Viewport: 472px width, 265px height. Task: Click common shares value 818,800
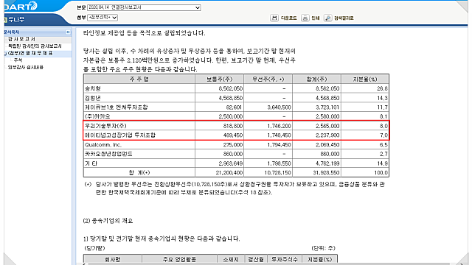[x=233, y=126]
